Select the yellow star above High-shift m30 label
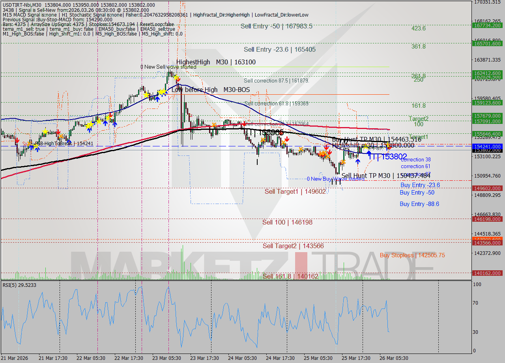 tap(365, 146)
